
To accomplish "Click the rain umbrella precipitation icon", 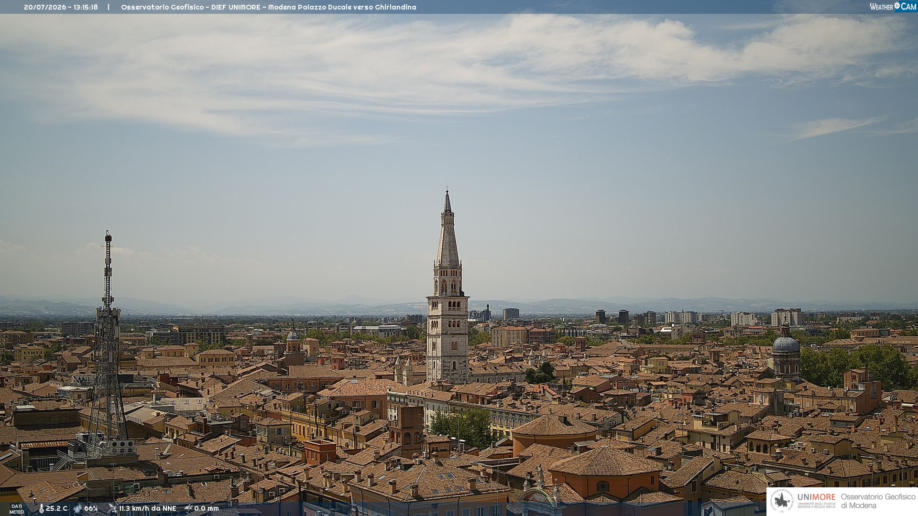I will [x=188, y=508].
